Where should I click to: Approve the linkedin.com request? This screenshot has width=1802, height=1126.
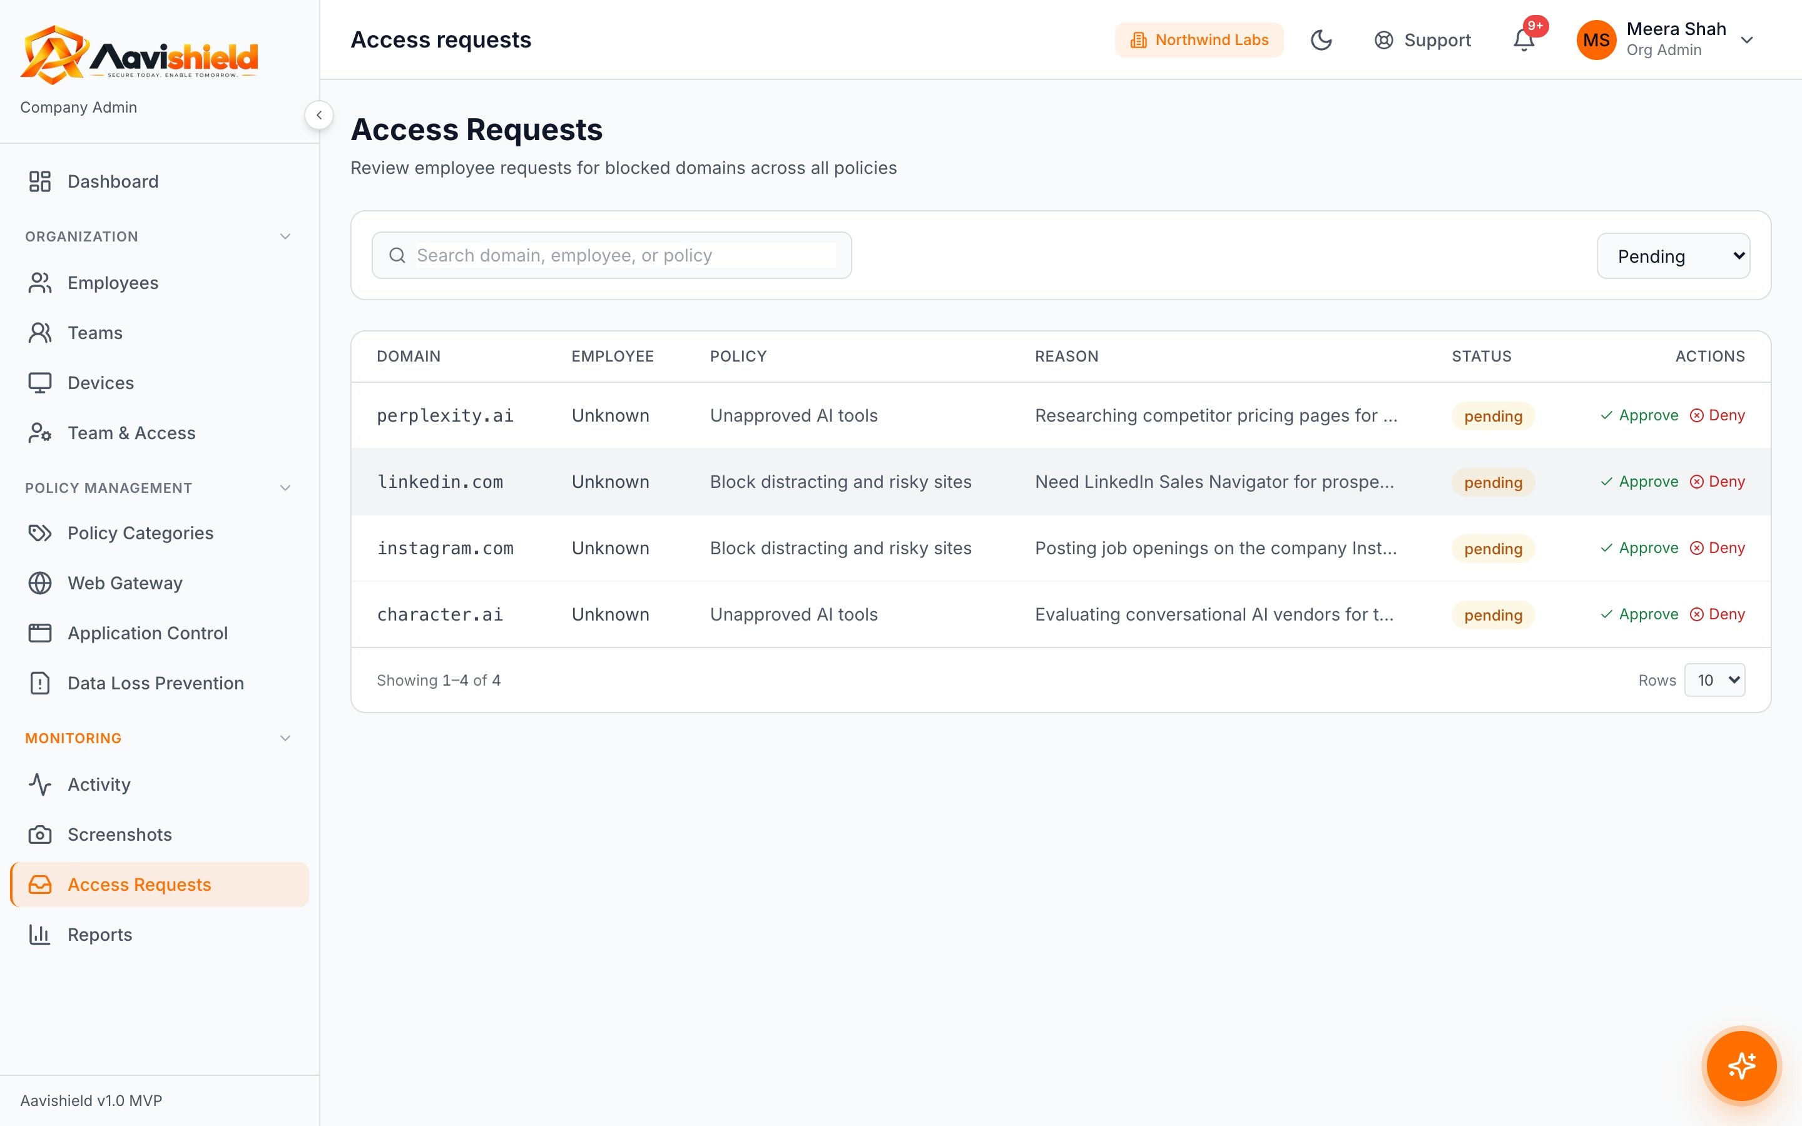click(x=1639, y=482)
